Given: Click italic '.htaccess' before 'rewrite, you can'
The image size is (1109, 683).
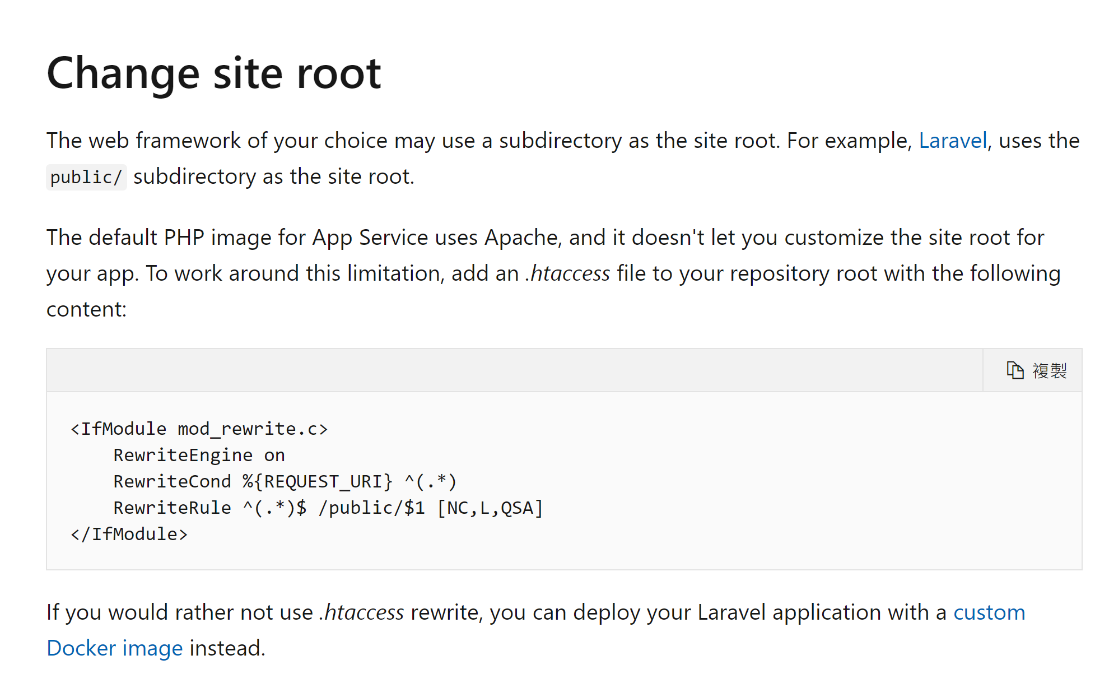Looking at the screenshot, I should (x=362, y=612).
